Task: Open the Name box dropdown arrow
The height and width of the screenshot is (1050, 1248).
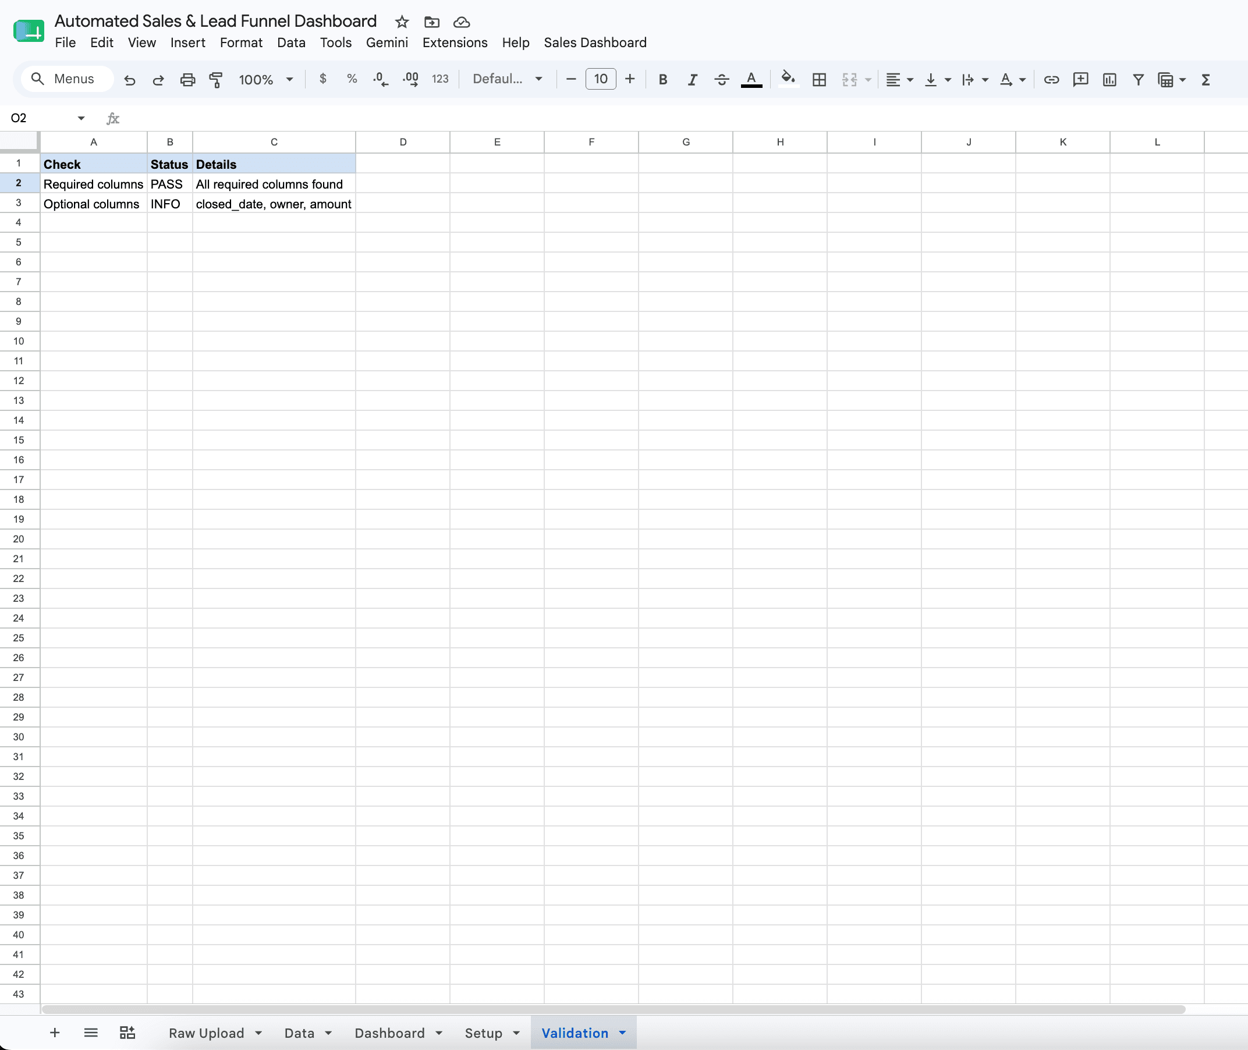Action: pyautogui.click(x=81, y=118)
